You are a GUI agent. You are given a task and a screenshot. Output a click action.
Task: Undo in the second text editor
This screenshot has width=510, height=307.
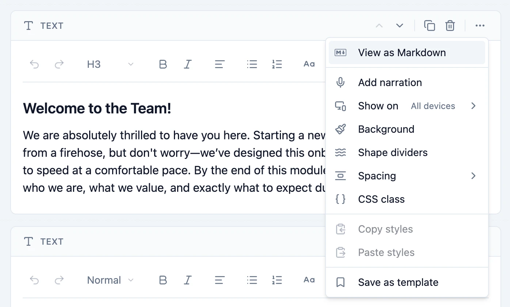(34, 280)
